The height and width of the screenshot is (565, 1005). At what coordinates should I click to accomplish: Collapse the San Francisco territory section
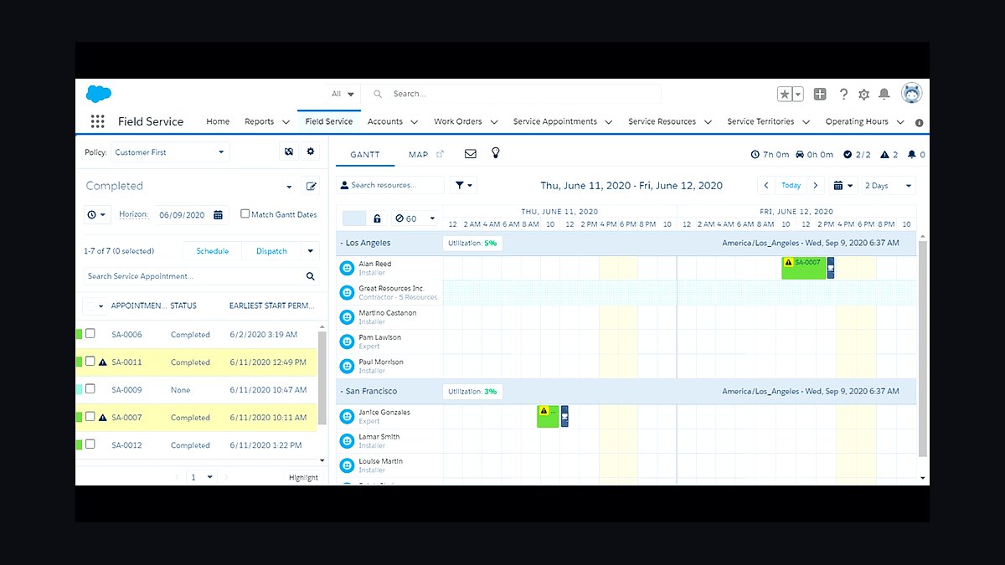[342, 391]
